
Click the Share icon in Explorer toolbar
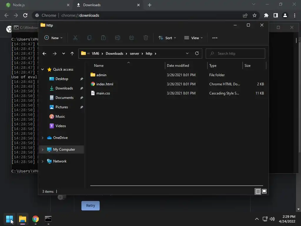point(132,38)
